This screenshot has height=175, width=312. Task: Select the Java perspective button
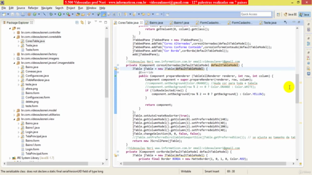(305, 14)
